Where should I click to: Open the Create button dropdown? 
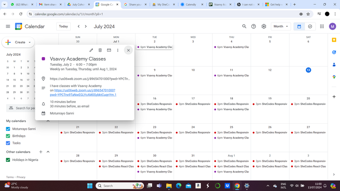[x=30, y=42]
